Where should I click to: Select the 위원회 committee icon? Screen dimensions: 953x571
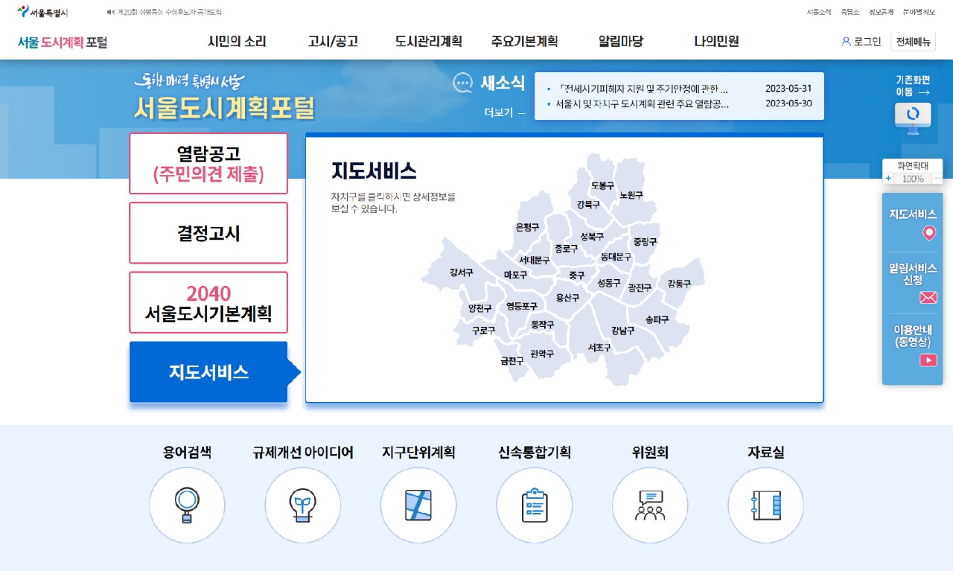point(649,505)
